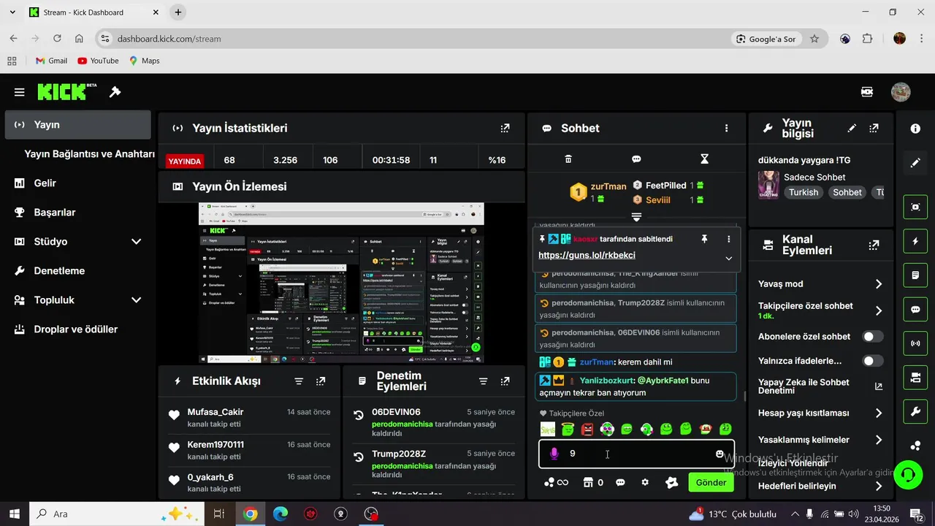Open the green headset support button

pyautogui.click(x=908, y=475)
